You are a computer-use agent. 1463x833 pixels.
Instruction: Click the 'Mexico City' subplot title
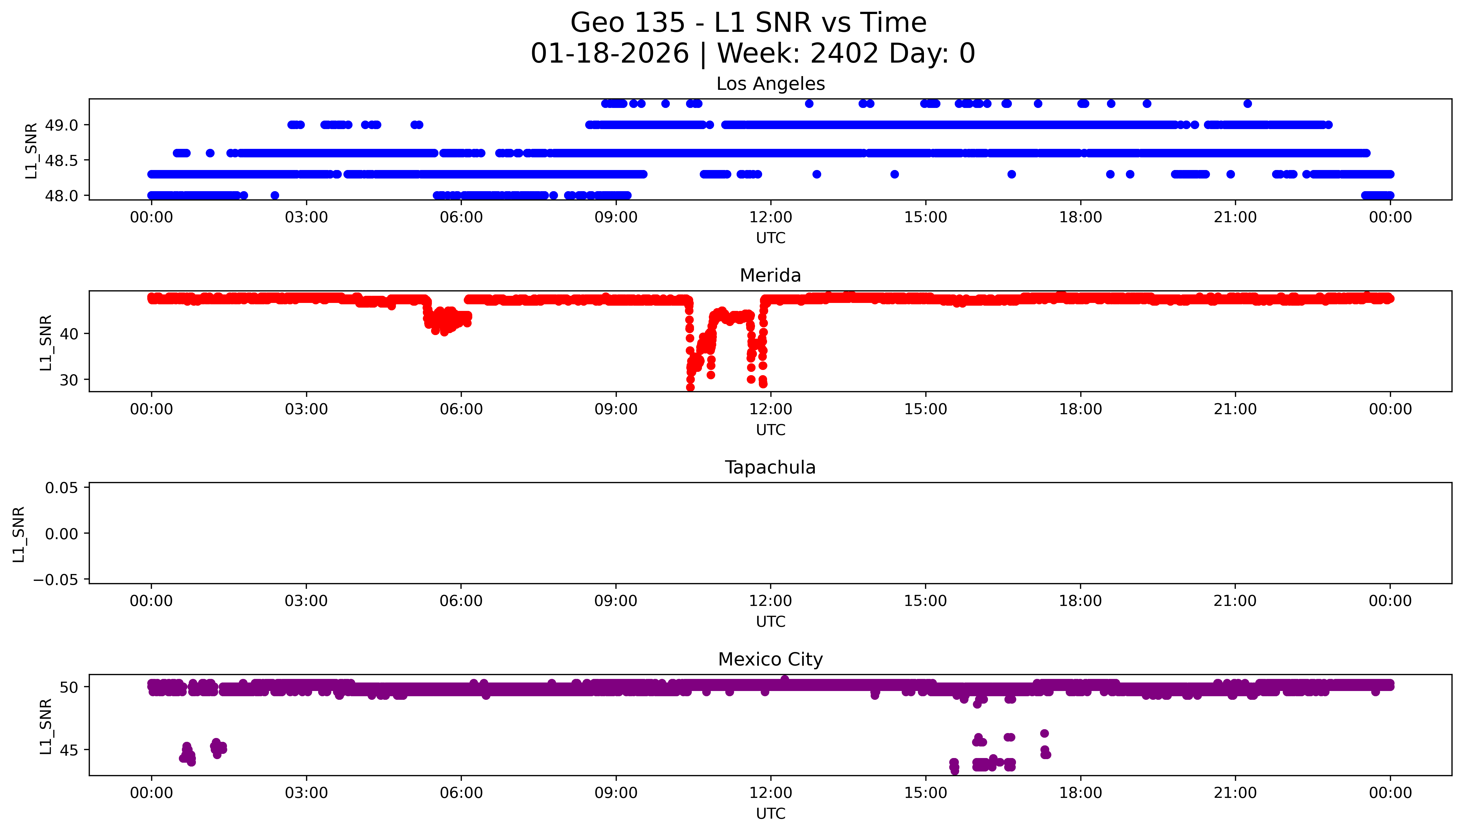click(x=770, y=659)
